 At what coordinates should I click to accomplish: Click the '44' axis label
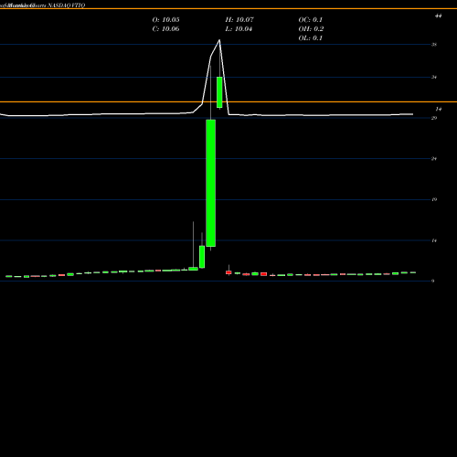(438, 16)
